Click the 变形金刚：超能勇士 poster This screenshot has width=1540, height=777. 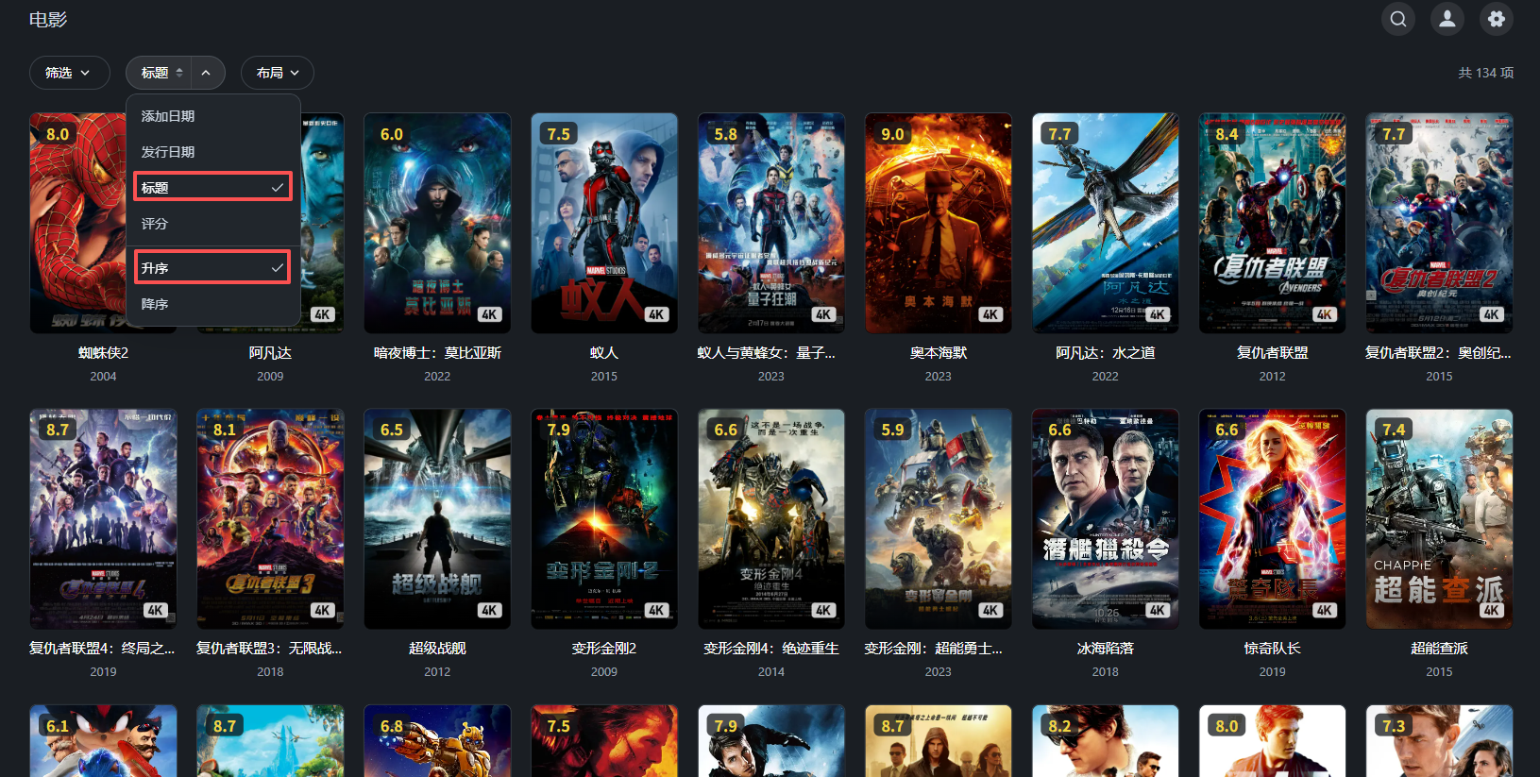tap(939, 518)
